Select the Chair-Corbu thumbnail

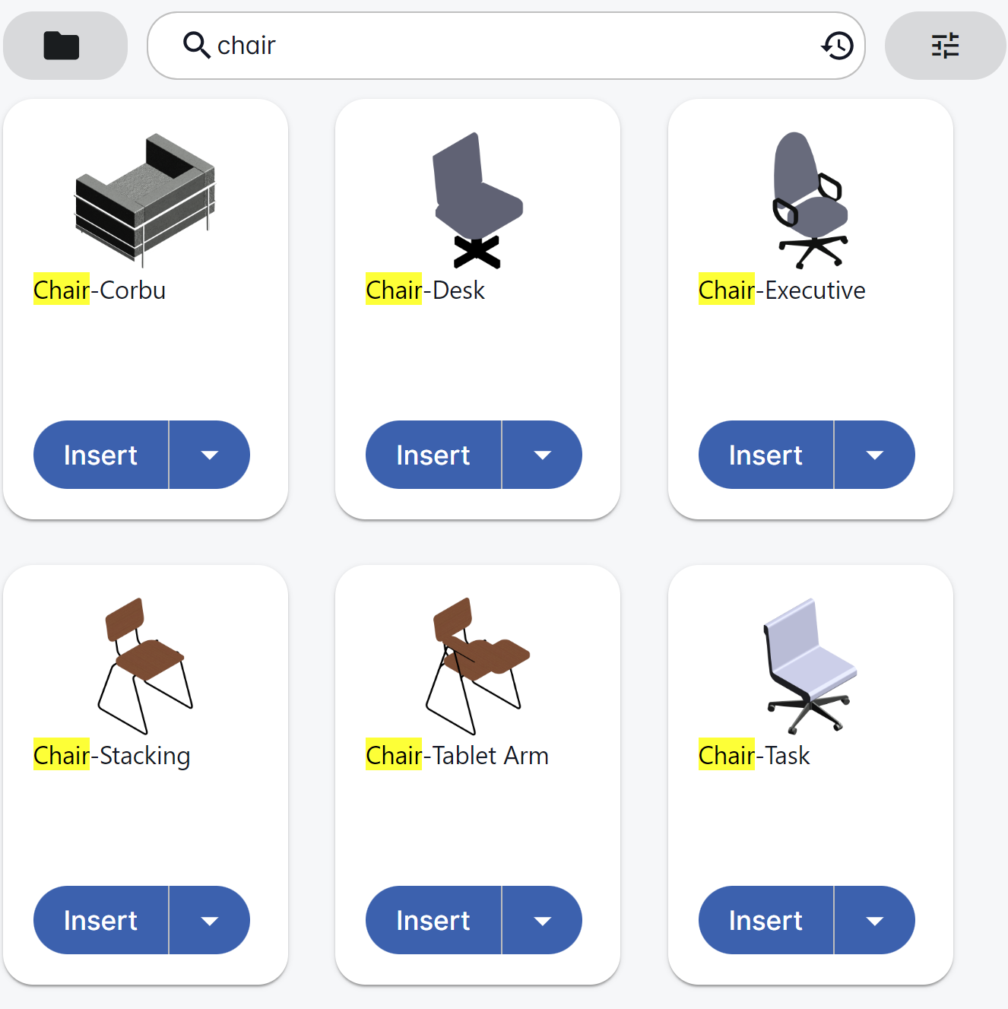tap(144, 199)
